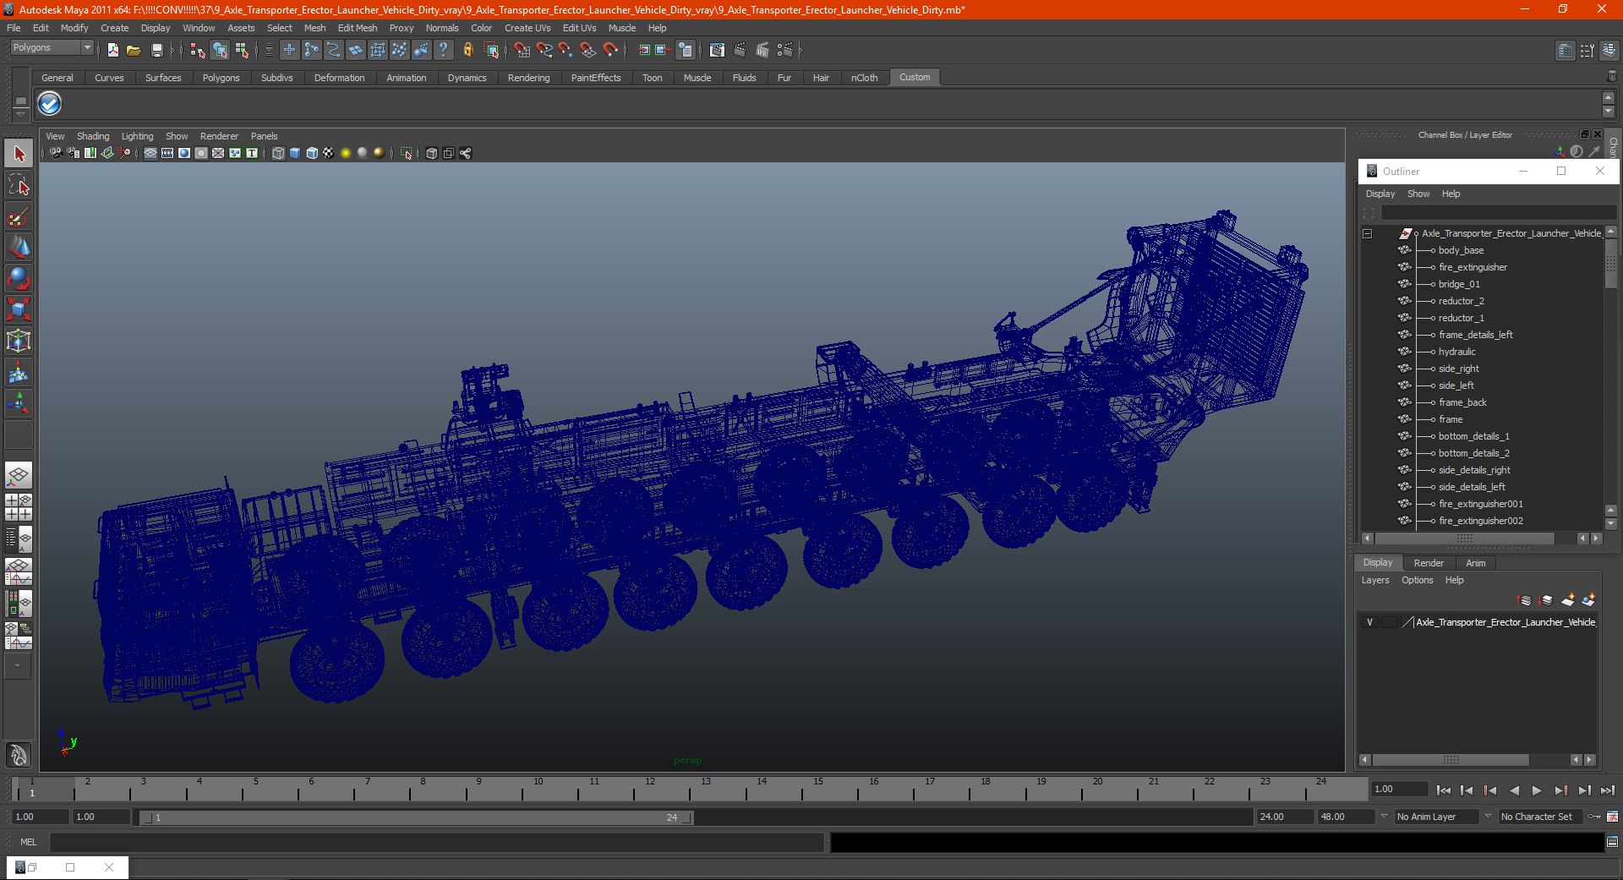Toggle textured display checker icon
This screenshot has height=880, width=1623.
pos(329,153)
